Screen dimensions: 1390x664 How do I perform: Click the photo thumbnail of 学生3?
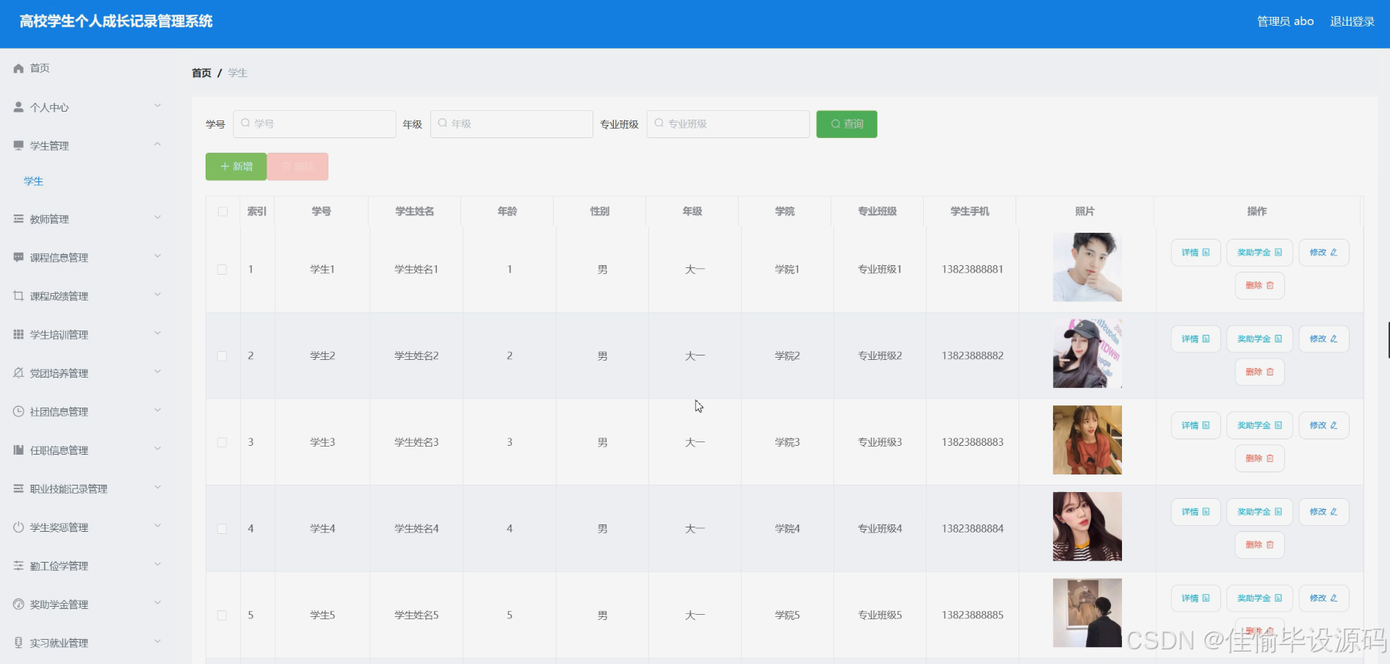pyautogui.click(x=1087, y=440)
